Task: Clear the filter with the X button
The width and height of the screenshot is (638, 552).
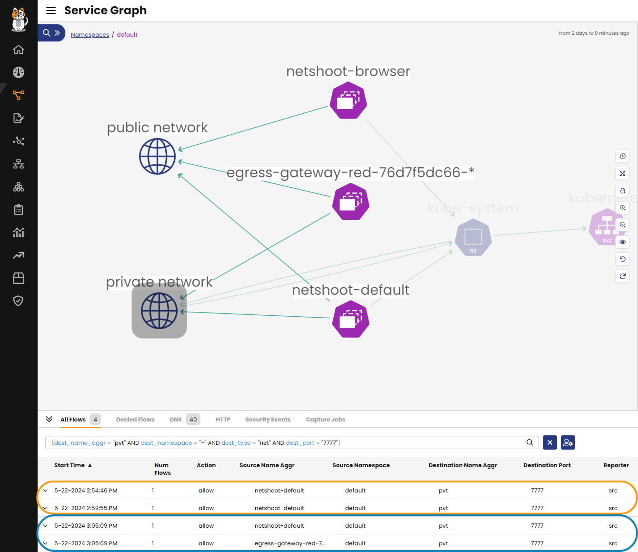Action: [x=549, y=442]
